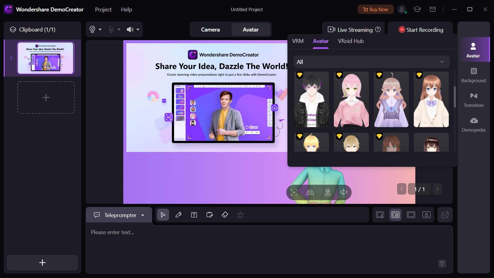The width and height of the screenshot is (494, 278).
Task: Collapse the Teleprompter panel arrow
Action: (143, 215)
